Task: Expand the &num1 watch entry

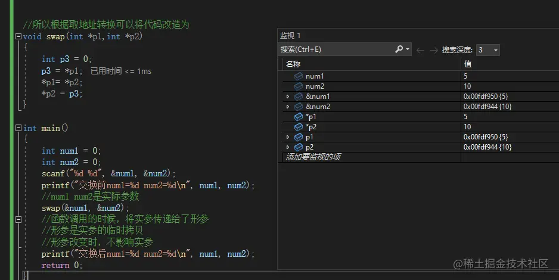Action: coord(287,97)
